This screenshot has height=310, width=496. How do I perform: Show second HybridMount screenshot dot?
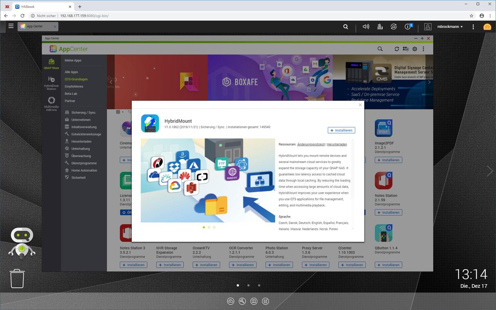[x=209, y=227]
